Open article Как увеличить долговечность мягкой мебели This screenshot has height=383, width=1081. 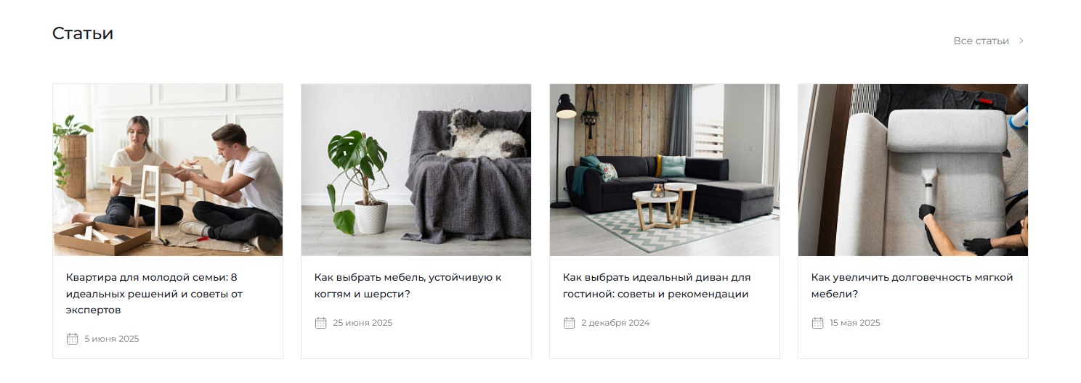912,285
